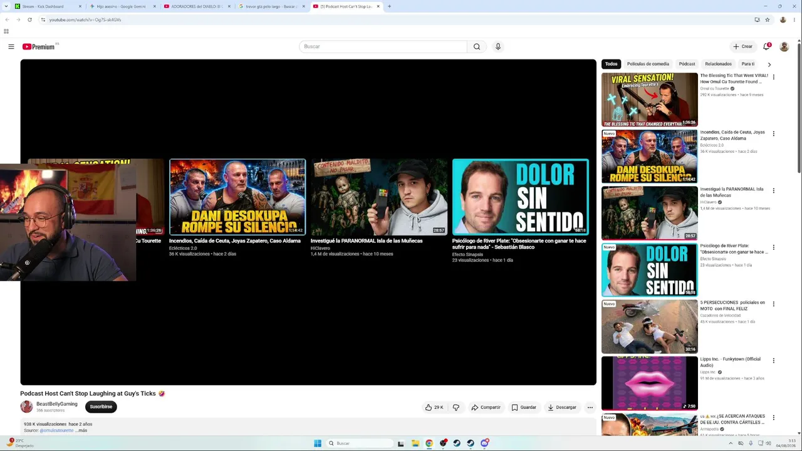
Task: Open the YouTube account avatar menu
Action: click(784, 46)
